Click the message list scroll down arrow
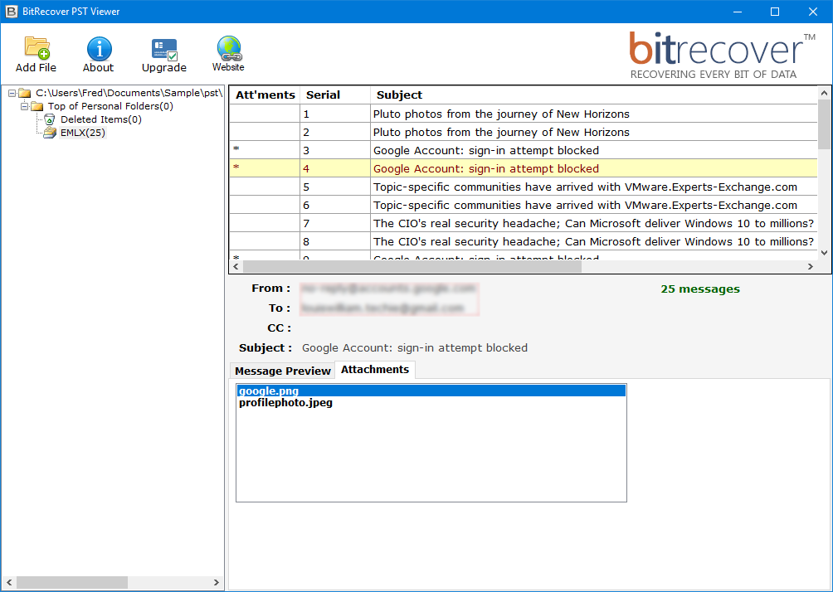833x592 pixels. point(824,253)
